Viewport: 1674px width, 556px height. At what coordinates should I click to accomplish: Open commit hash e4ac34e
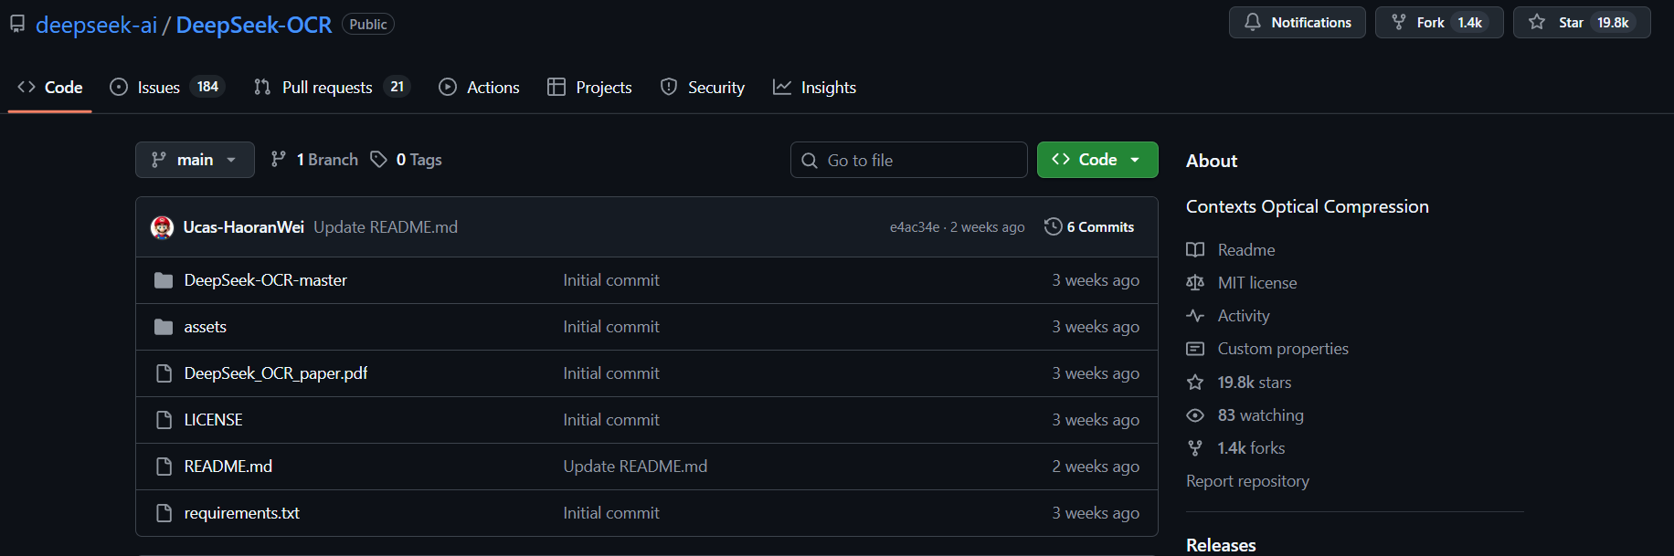915,227
